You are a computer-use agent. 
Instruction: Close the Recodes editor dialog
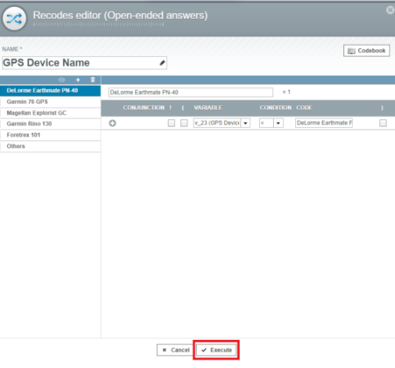tap(390, 10)
